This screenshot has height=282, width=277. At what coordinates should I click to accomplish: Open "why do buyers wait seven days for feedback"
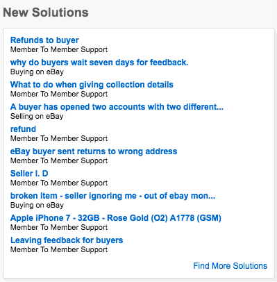[x=99, y=63]
